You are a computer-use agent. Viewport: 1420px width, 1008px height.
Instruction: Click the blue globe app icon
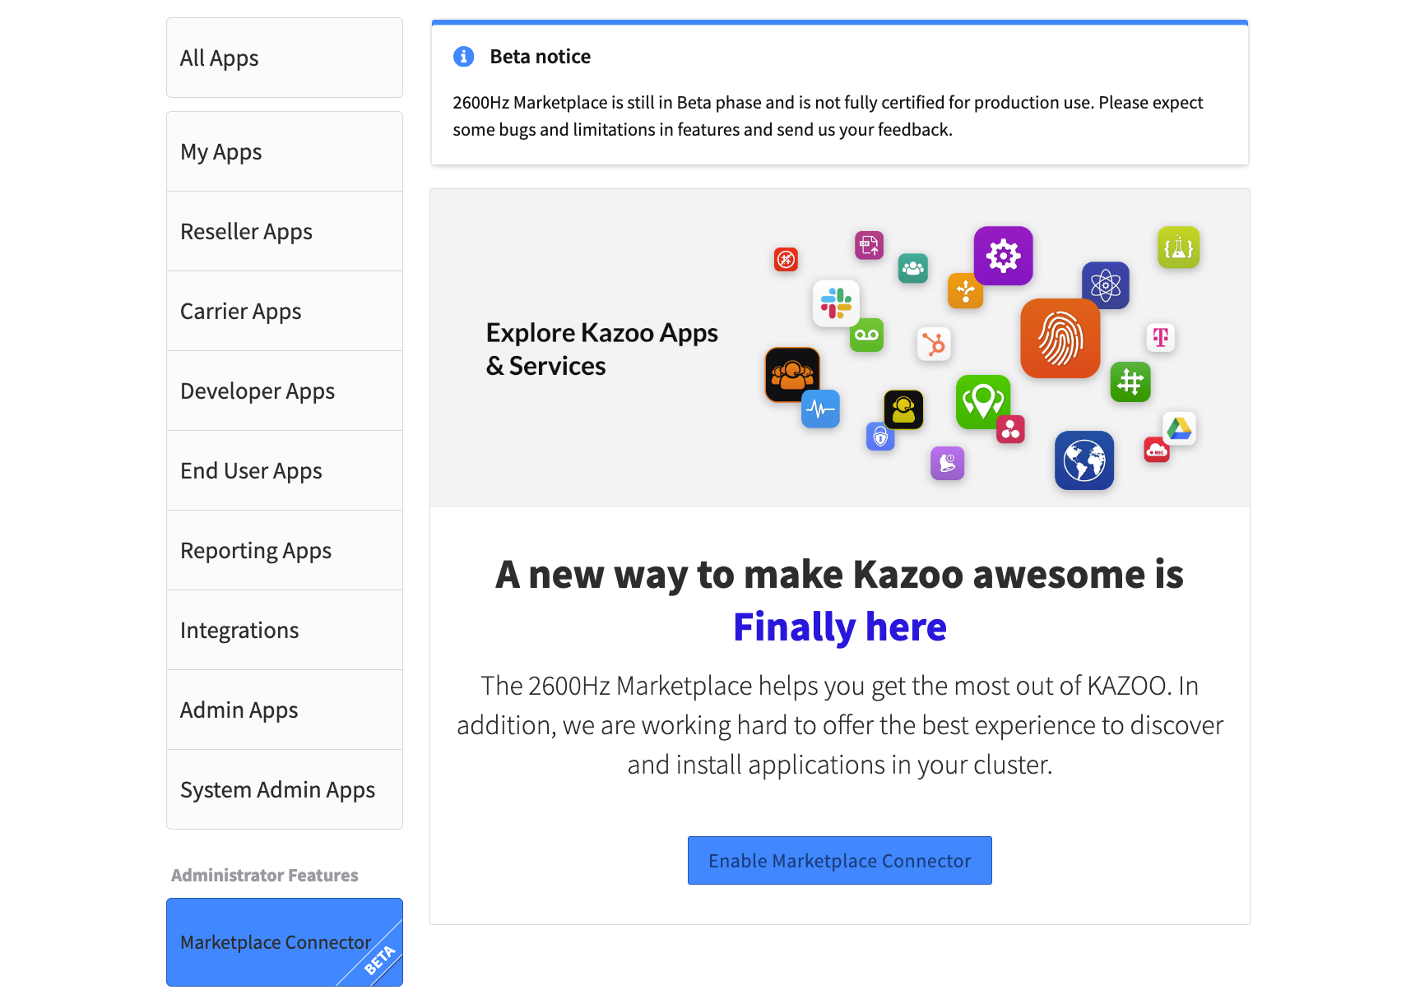1084,460
